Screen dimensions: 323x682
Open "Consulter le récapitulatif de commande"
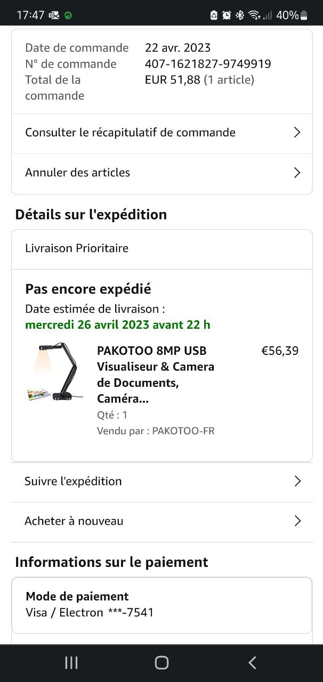coord(130,133)
